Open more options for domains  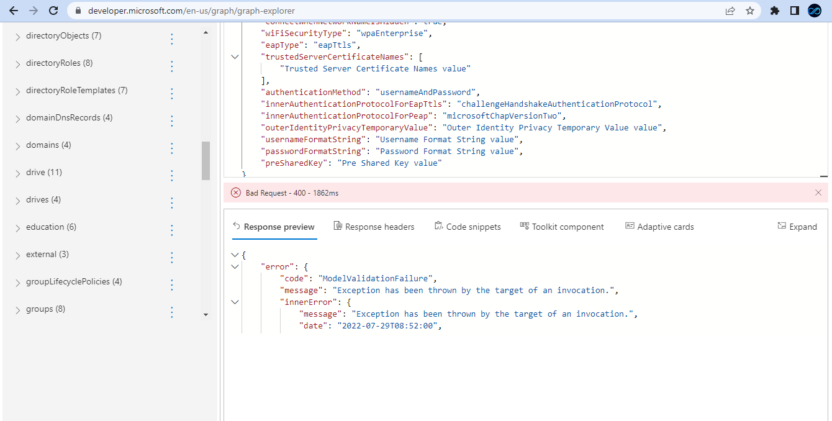(x=172, y=148)
